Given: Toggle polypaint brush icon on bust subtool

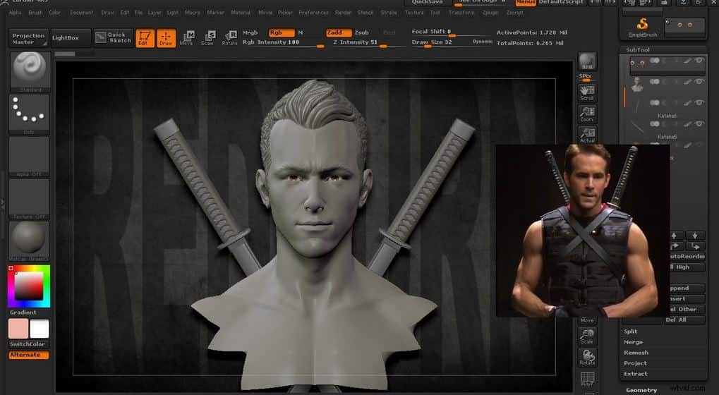Looking at the screenshot, I should 688,82.
